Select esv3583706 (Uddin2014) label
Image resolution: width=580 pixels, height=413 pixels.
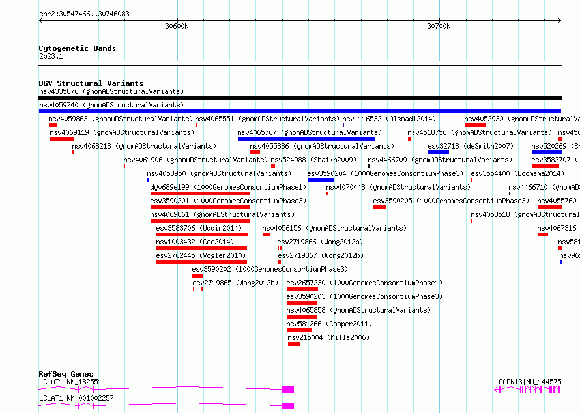(x=199, y=228)
